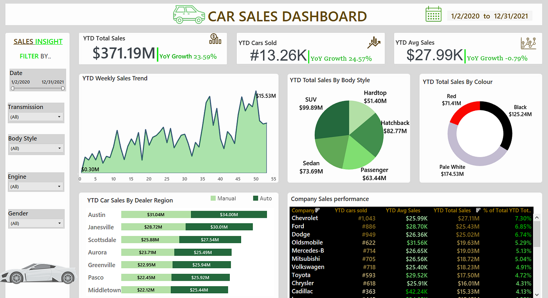The height and width of the screenshot is (298, 548).
Task: Click the 1/2/2020 start date in Date filter
Action: tap(20, 82)
